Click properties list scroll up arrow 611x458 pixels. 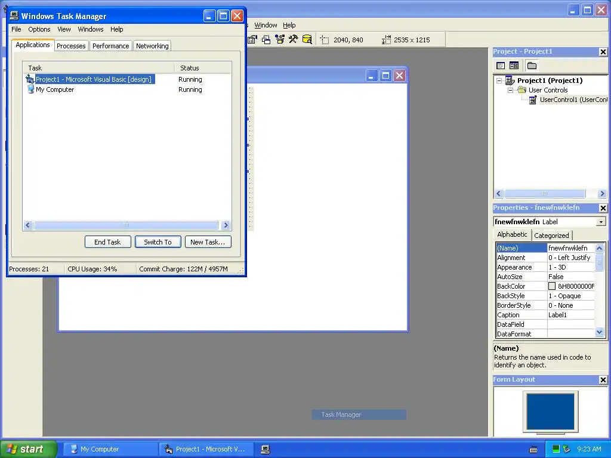click(x=599, y=247)
